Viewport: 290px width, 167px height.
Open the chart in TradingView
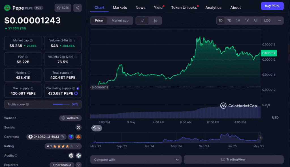tap(233, 159)
